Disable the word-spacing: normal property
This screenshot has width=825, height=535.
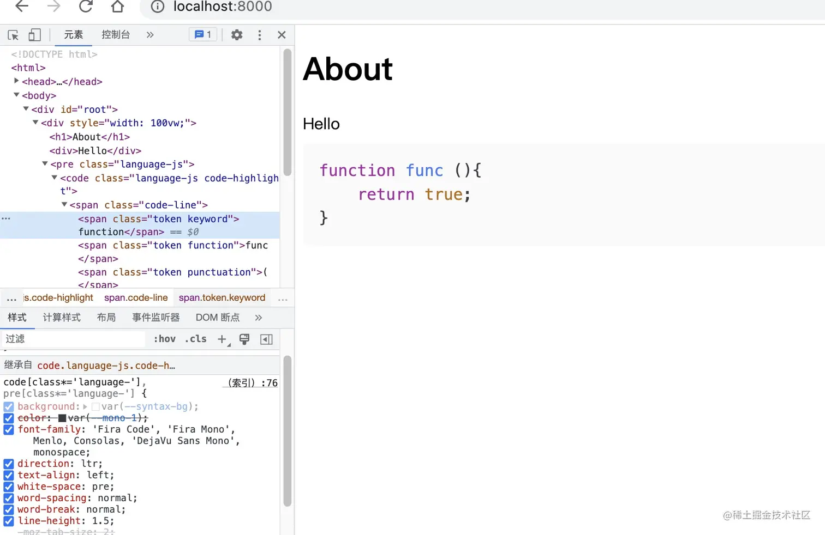[x=9, y=498]
